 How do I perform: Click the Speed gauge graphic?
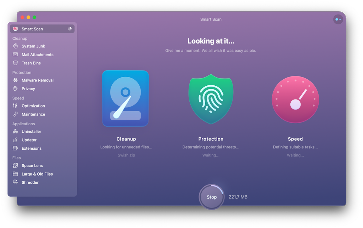295,99
